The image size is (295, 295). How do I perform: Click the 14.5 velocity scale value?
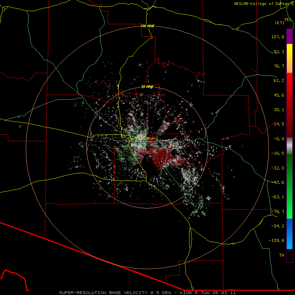coord(279,124)
